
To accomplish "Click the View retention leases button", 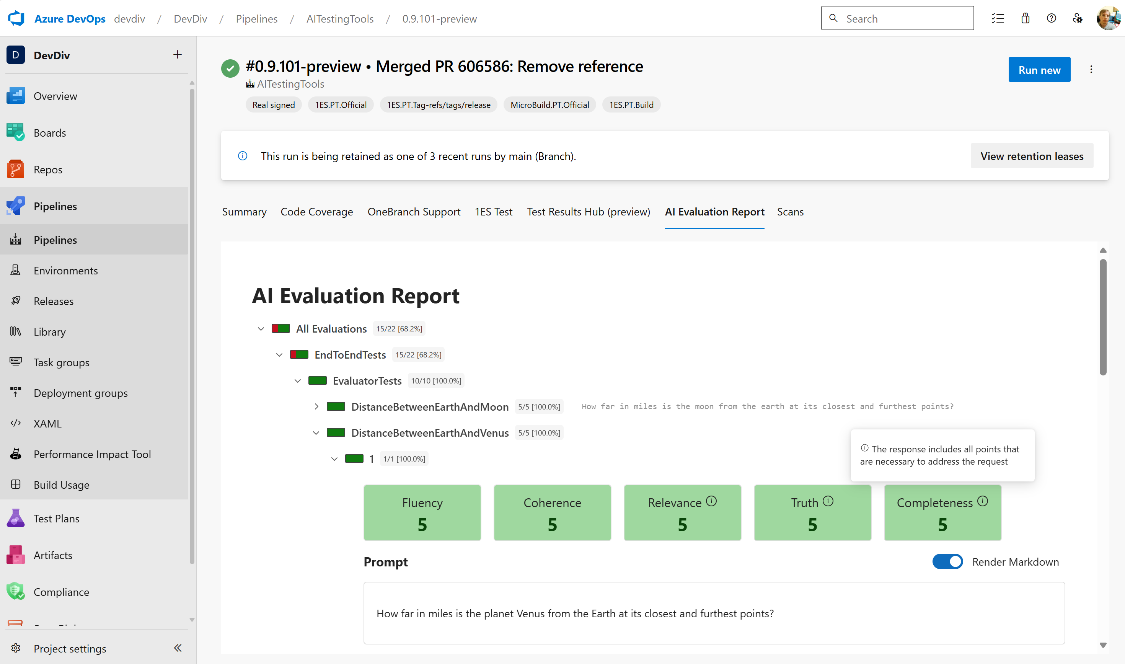I will (1032, 156).
